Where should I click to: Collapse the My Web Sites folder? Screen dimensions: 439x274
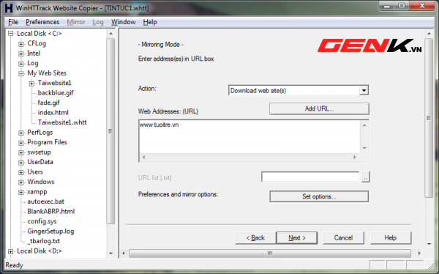pos(21,73)
